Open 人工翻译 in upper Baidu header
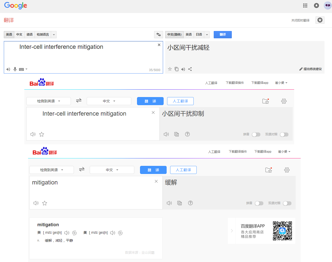This screenshot has height=262, width=332. [211, 83]
